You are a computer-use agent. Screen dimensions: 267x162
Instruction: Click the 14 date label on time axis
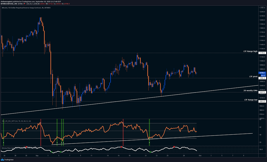108,155
